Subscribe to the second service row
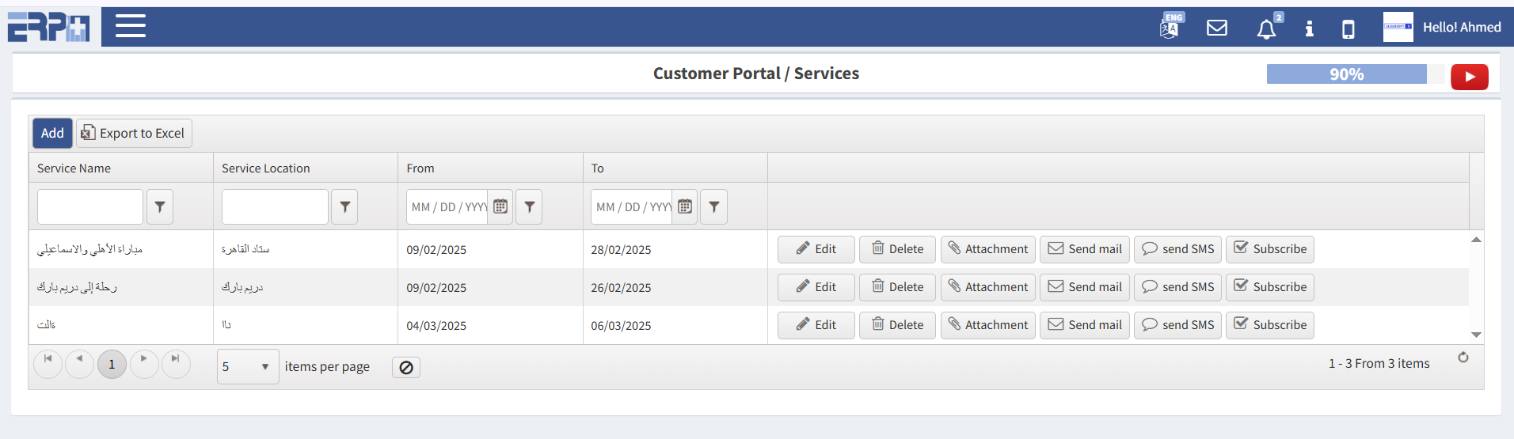The height and width of the screenshot is (439, 1514). pyautogui.click(x=1269, y=287)
